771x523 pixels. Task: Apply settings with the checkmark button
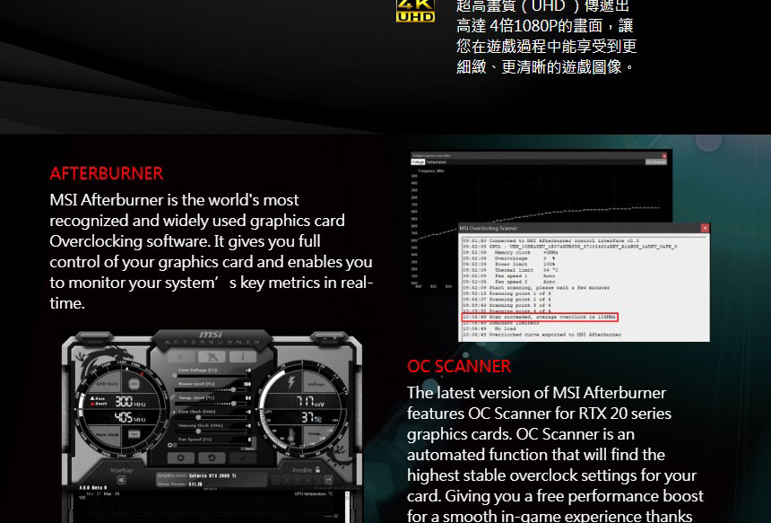click(243, 458)
